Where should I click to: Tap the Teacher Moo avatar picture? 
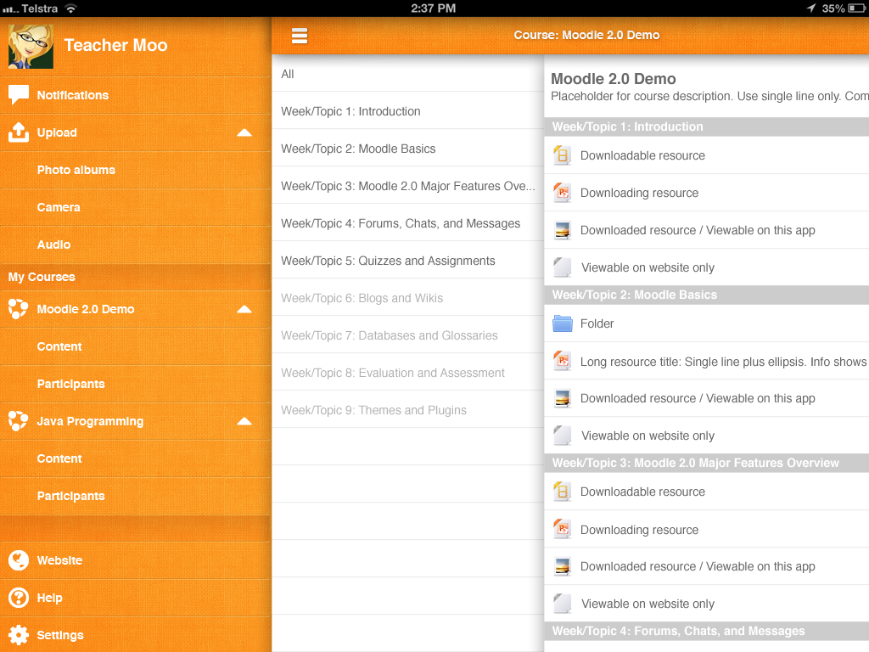click(x=31, y=46)
